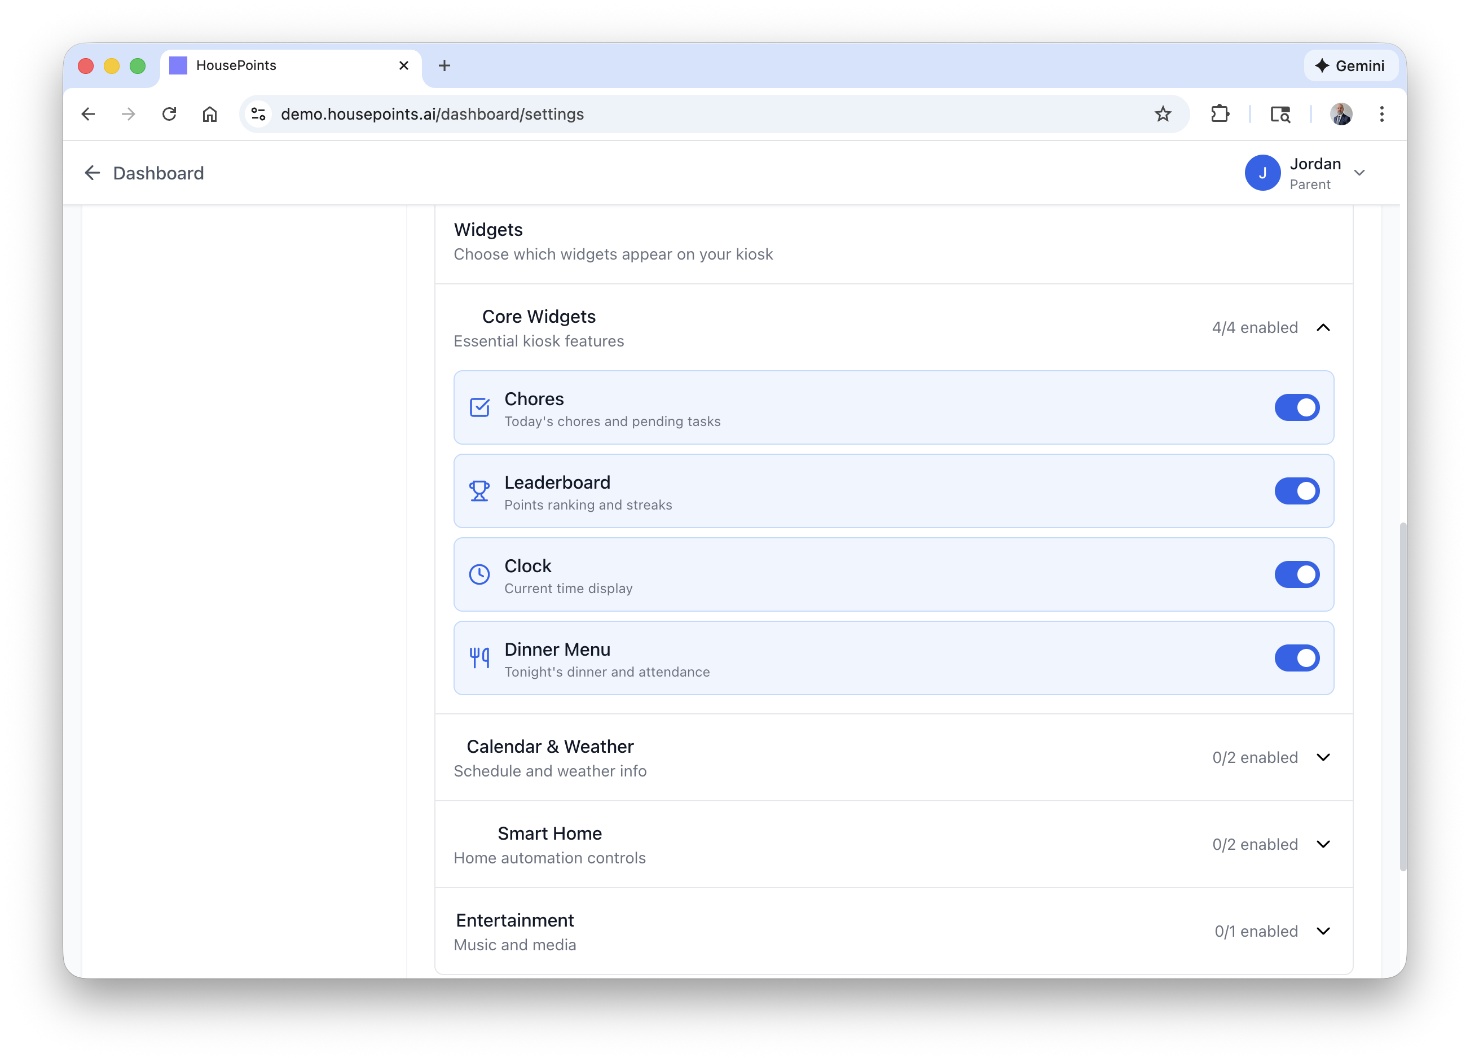Close the HousePoints tab
The width and height of the screenshot is (1470, 1062).
click(404, 65)
